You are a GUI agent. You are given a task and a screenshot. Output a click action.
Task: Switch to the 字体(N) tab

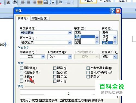(x=23, y=18)
